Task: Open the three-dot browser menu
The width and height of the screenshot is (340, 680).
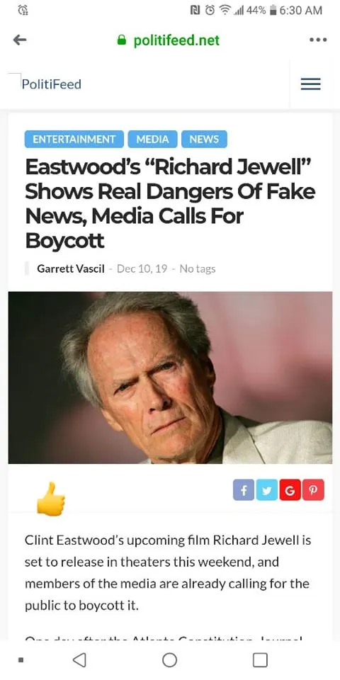Action: pyautogui.click(x=318, y=40)
